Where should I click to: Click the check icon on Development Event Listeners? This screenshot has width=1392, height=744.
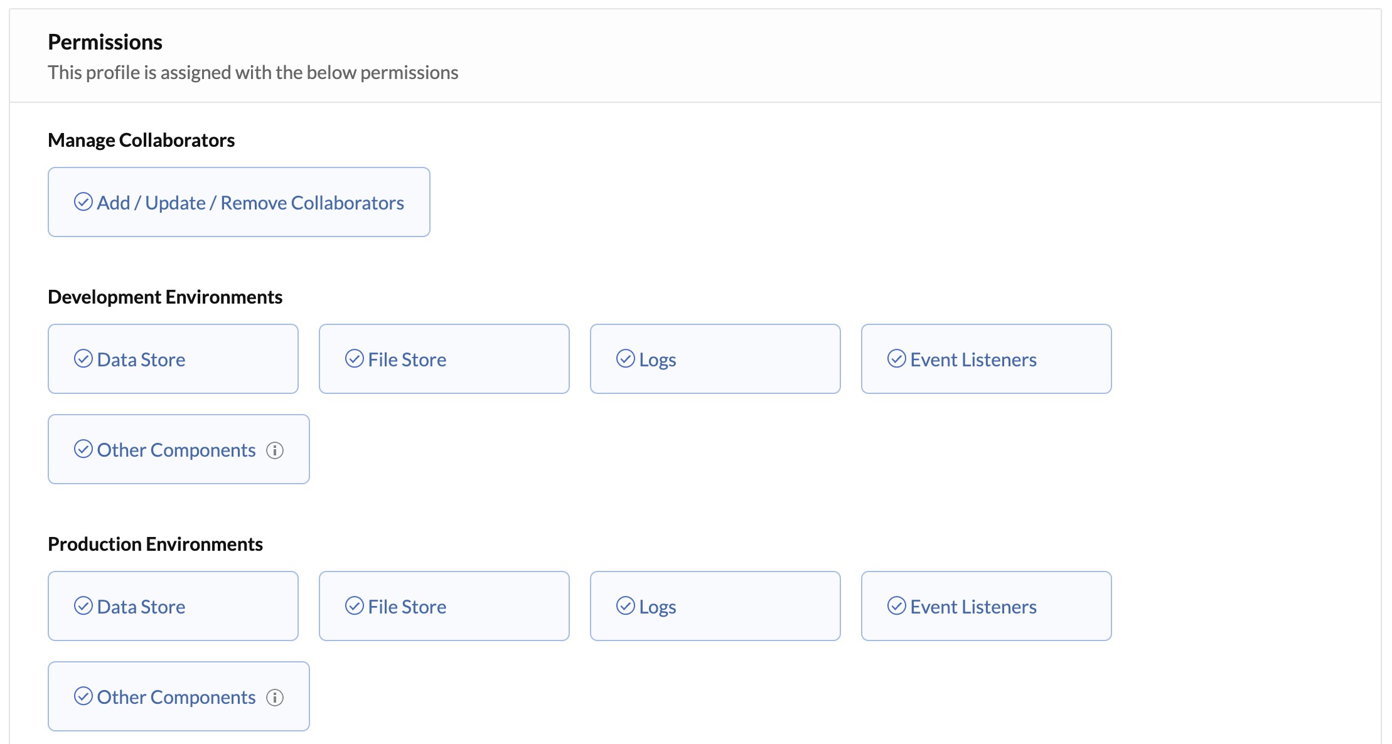tap(896, 359)
